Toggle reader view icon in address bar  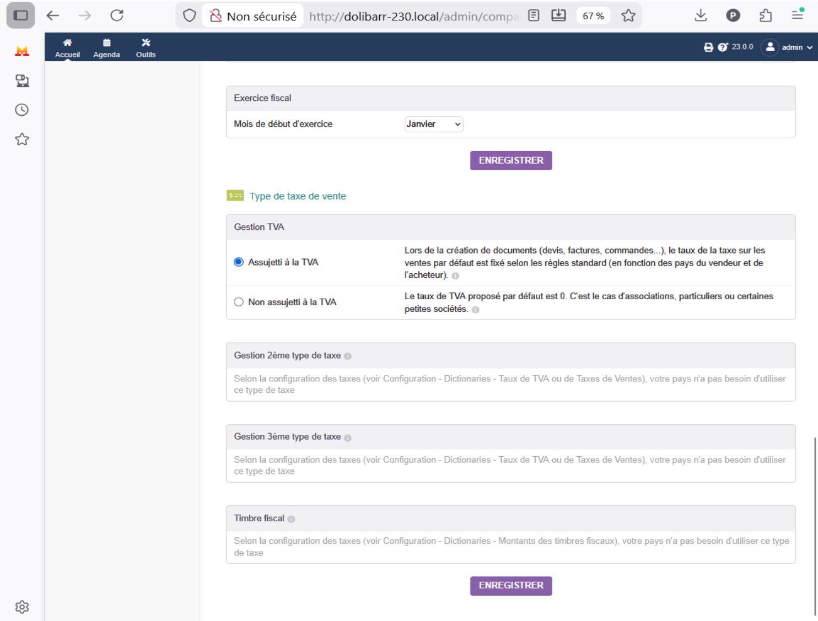click(534, 16)
